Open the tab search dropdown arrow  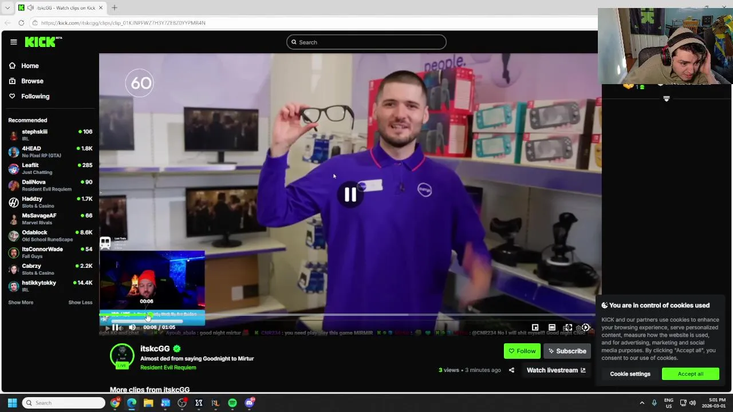(x=7, y=7)
